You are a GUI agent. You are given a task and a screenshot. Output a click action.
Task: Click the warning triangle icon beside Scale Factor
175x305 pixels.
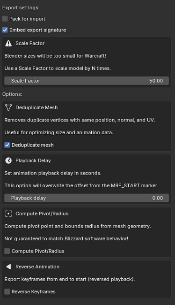[8, 43]
